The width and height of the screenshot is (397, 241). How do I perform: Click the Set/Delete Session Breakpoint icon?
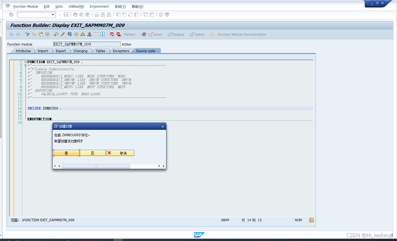coord(112,34)
